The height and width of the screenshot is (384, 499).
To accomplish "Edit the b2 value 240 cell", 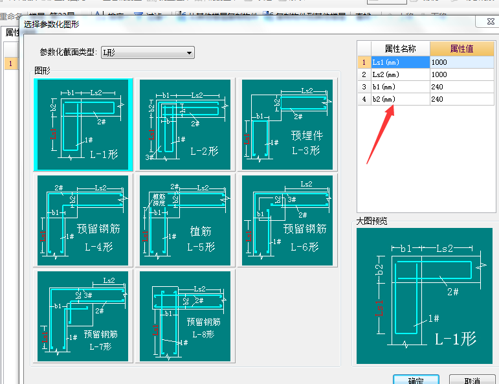I will coord(461,99).
